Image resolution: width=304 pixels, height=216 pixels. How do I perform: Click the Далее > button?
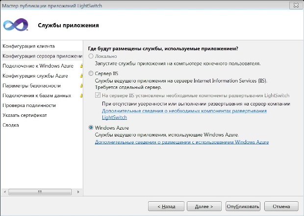(204, 206)
